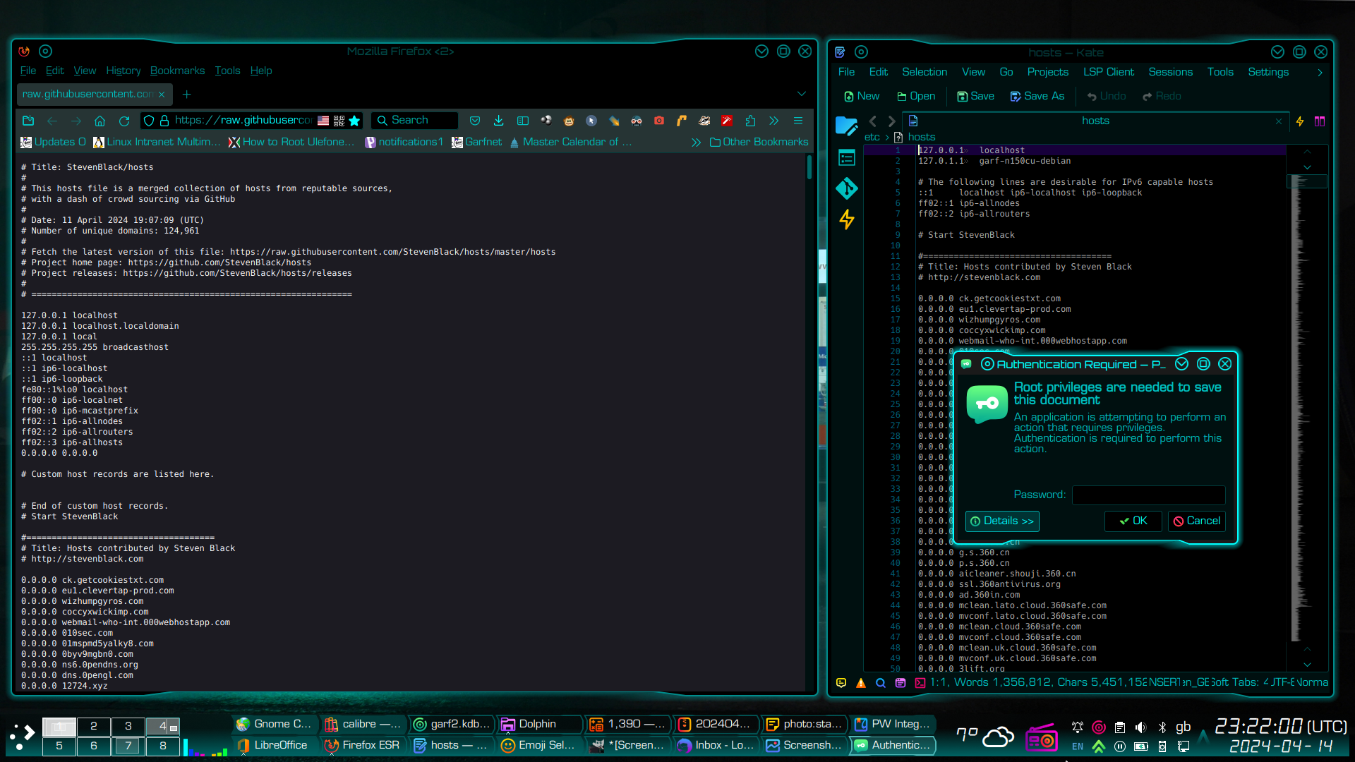The height and width of the screenshot is (762, 1355).
Task: Open Kate's Selection menu
Action: [925, 72]
